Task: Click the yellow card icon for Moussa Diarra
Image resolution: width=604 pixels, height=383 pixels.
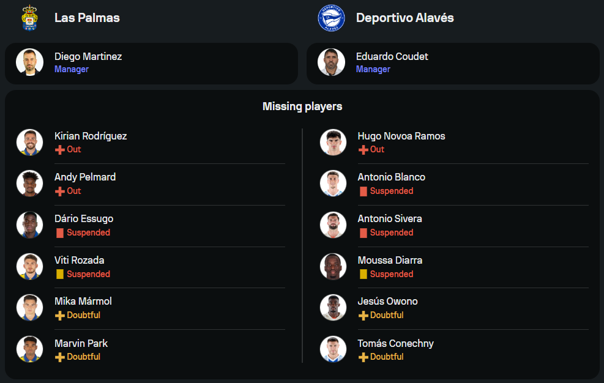Action: pyautogui.click(x=364, y=275)
